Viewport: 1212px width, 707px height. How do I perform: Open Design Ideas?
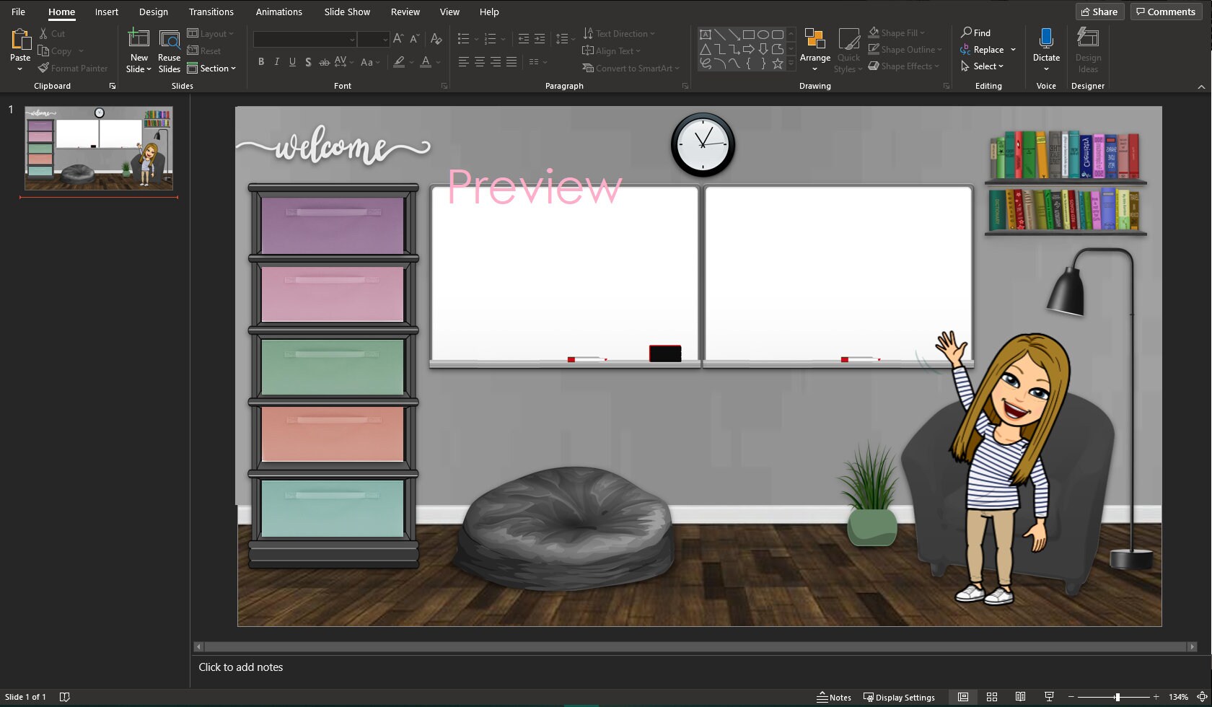(x=1088, y=49)
